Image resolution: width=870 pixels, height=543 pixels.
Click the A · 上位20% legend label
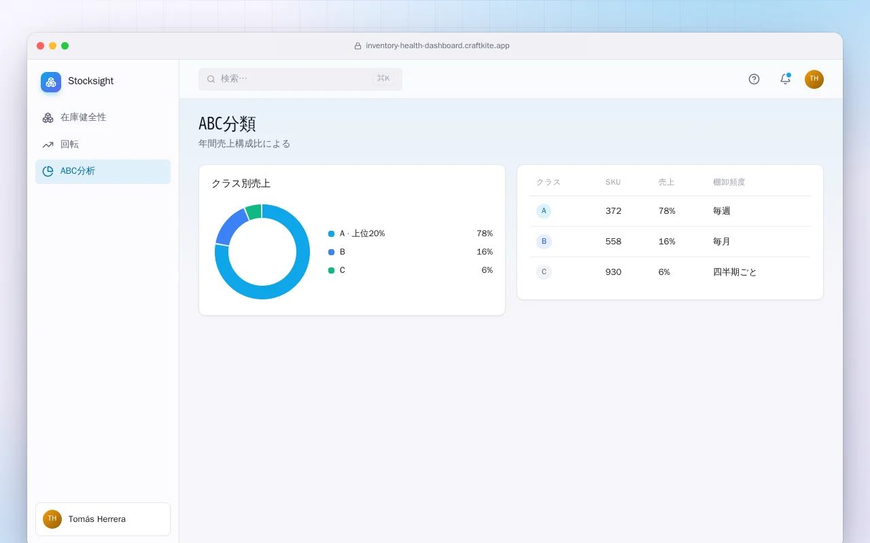362,233
